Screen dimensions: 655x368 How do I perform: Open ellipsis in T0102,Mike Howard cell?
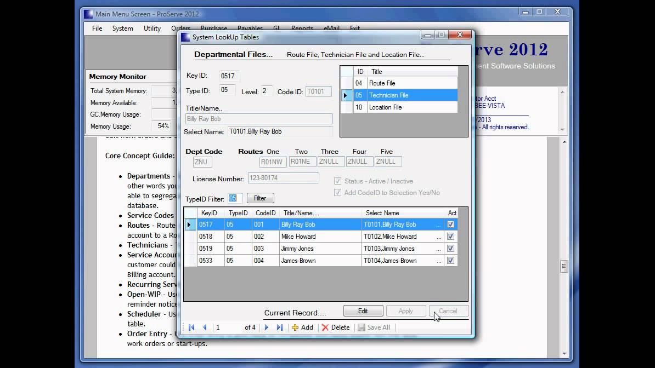(x=438, y=238)
